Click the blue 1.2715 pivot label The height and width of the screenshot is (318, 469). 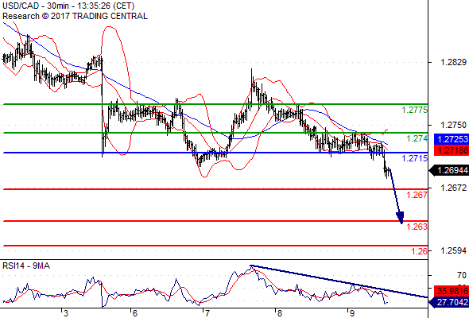point(415,158)
